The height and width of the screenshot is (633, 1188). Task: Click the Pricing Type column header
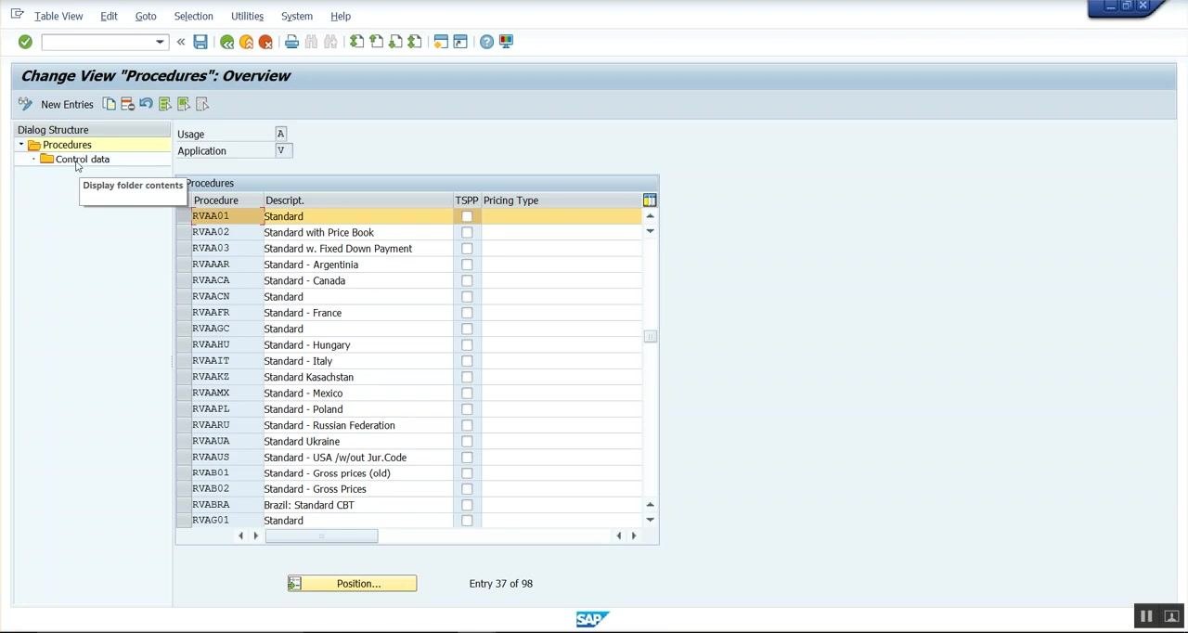[561, 200]
